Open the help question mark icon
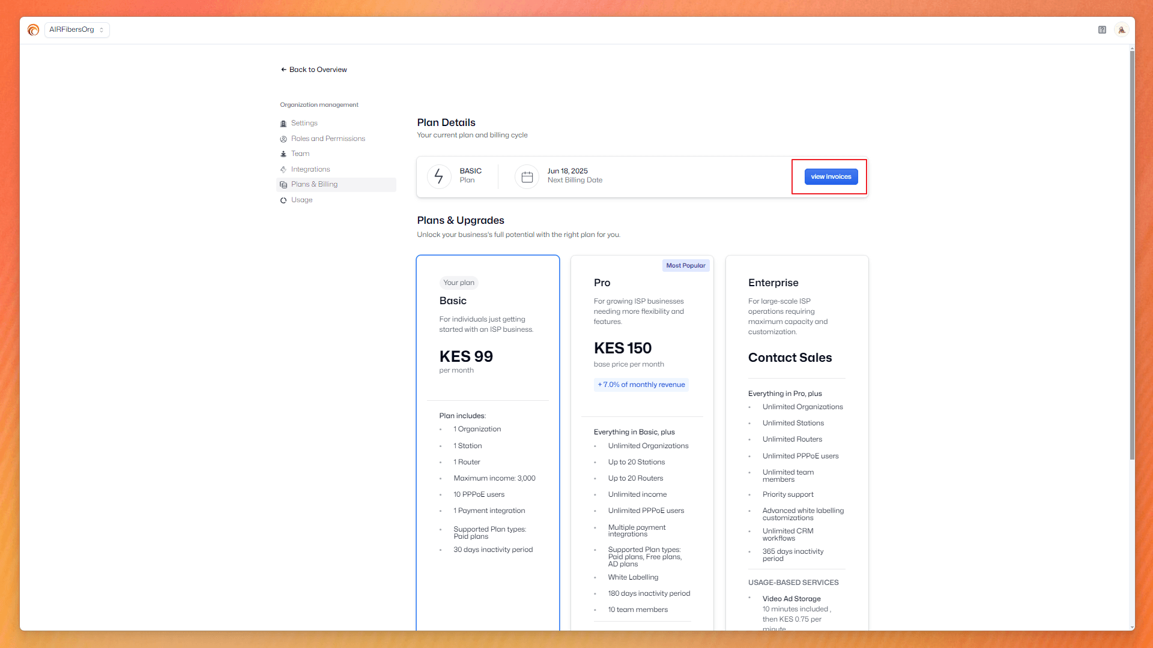 (1102, 29)
